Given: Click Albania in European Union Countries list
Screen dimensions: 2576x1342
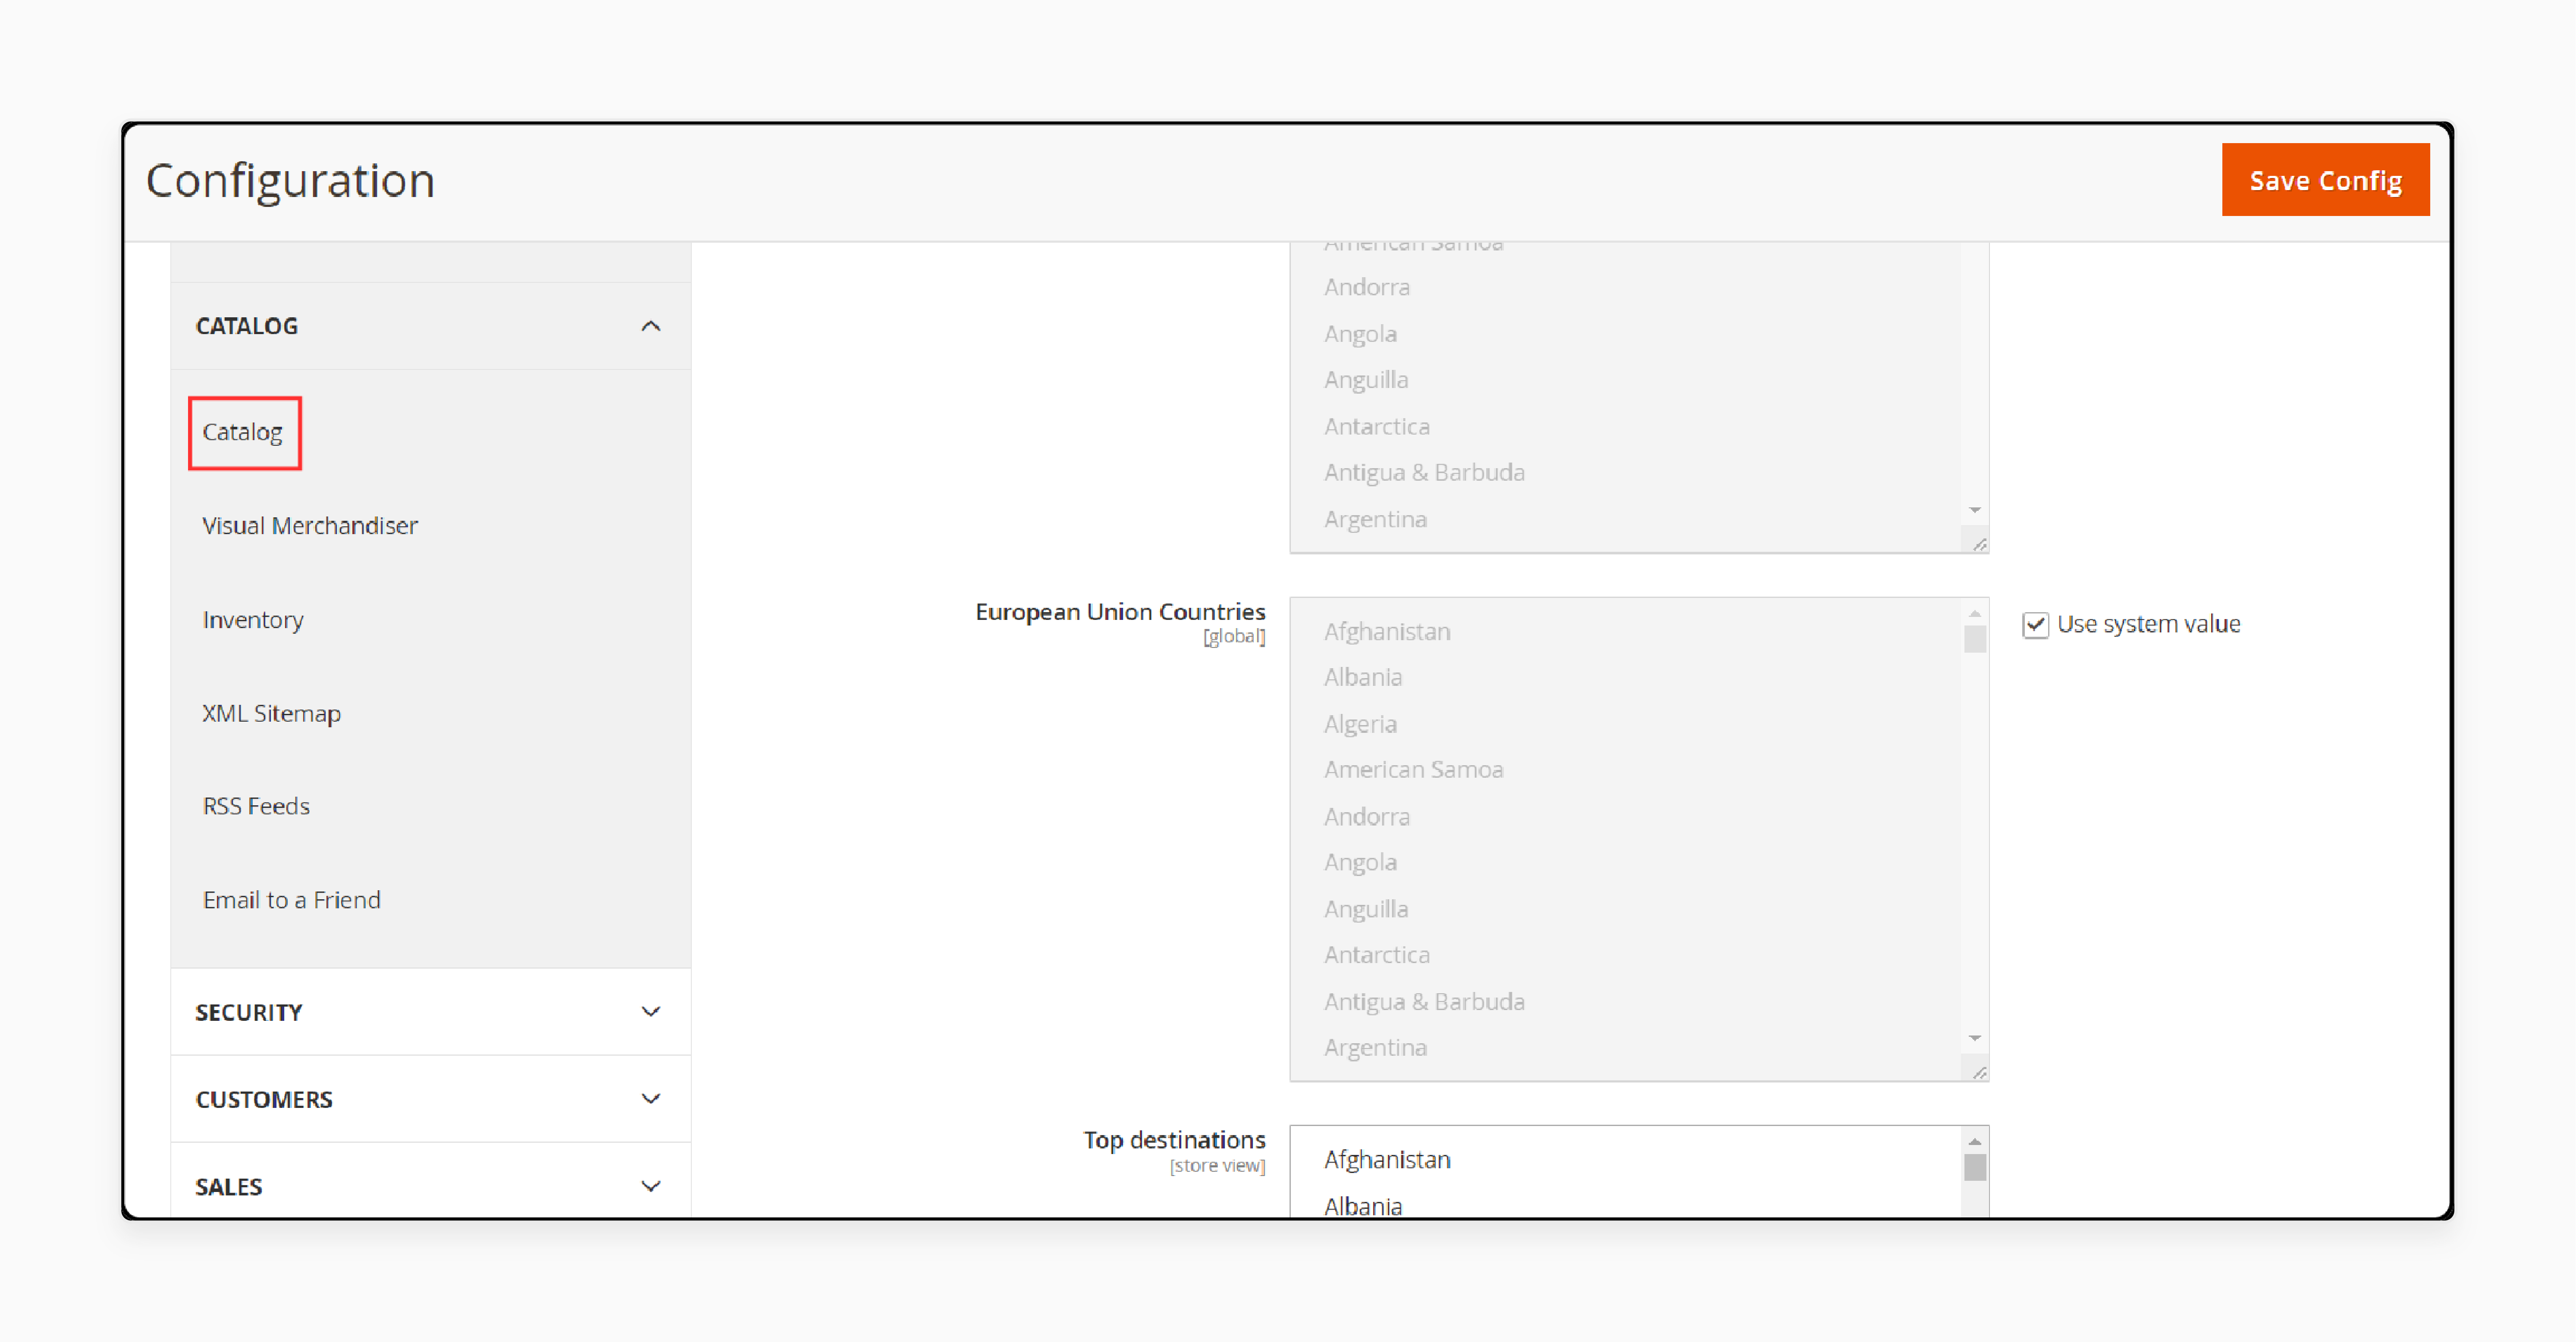Looking at the screenshot, I should (x=1363, y=678).
